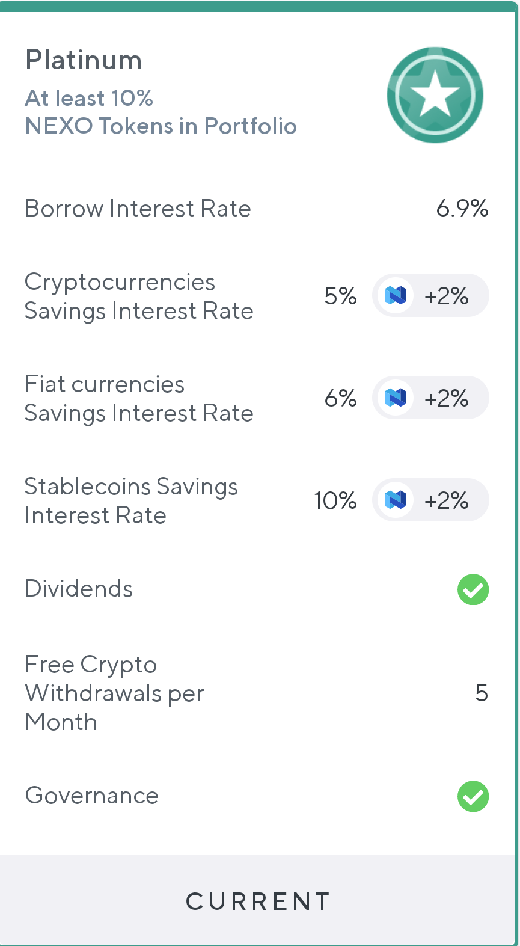Click the green checkmark beside Dividends
Image resolution: width=520 pixels, height=946 pixels.
coord(473,589)
